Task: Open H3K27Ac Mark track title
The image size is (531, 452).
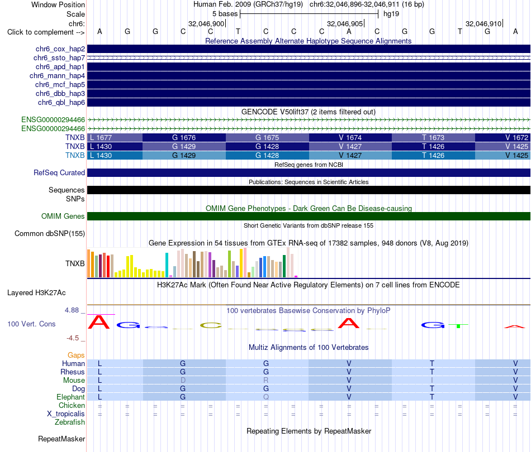Action: click(x=309, y=285)
